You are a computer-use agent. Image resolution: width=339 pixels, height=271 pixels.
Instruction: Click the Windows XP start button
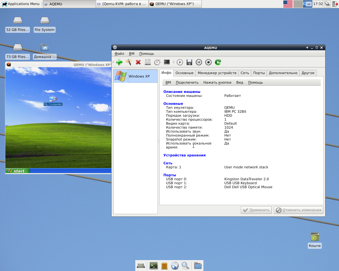(17, 171)
